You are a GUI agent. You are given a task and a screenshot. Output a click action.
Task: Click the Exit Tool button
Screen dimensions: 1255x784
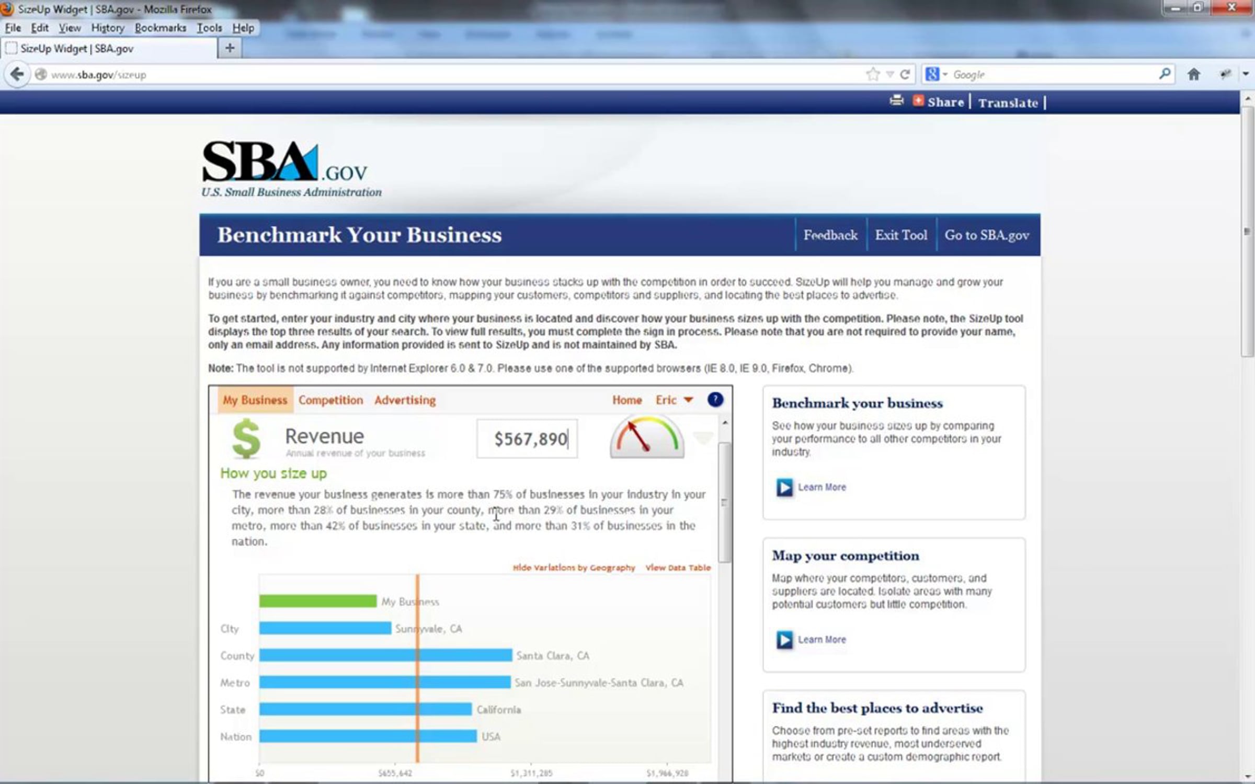(901, 235)
